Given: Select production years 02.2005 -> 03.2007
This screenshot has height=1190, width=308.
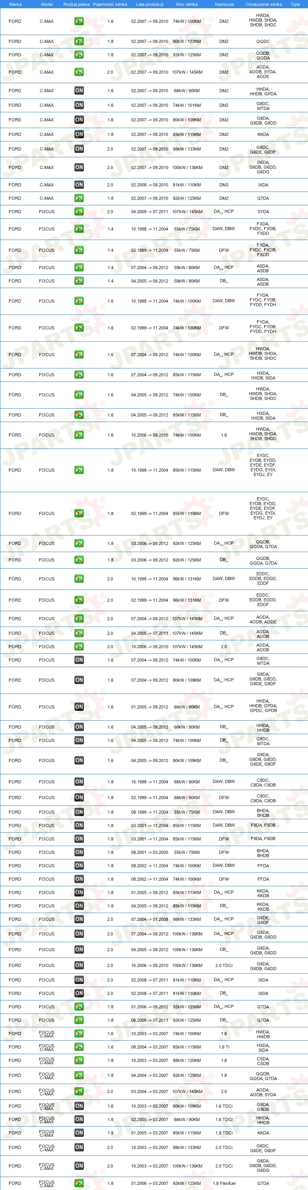Looking at the screenshot, I should click(150, 1119).
